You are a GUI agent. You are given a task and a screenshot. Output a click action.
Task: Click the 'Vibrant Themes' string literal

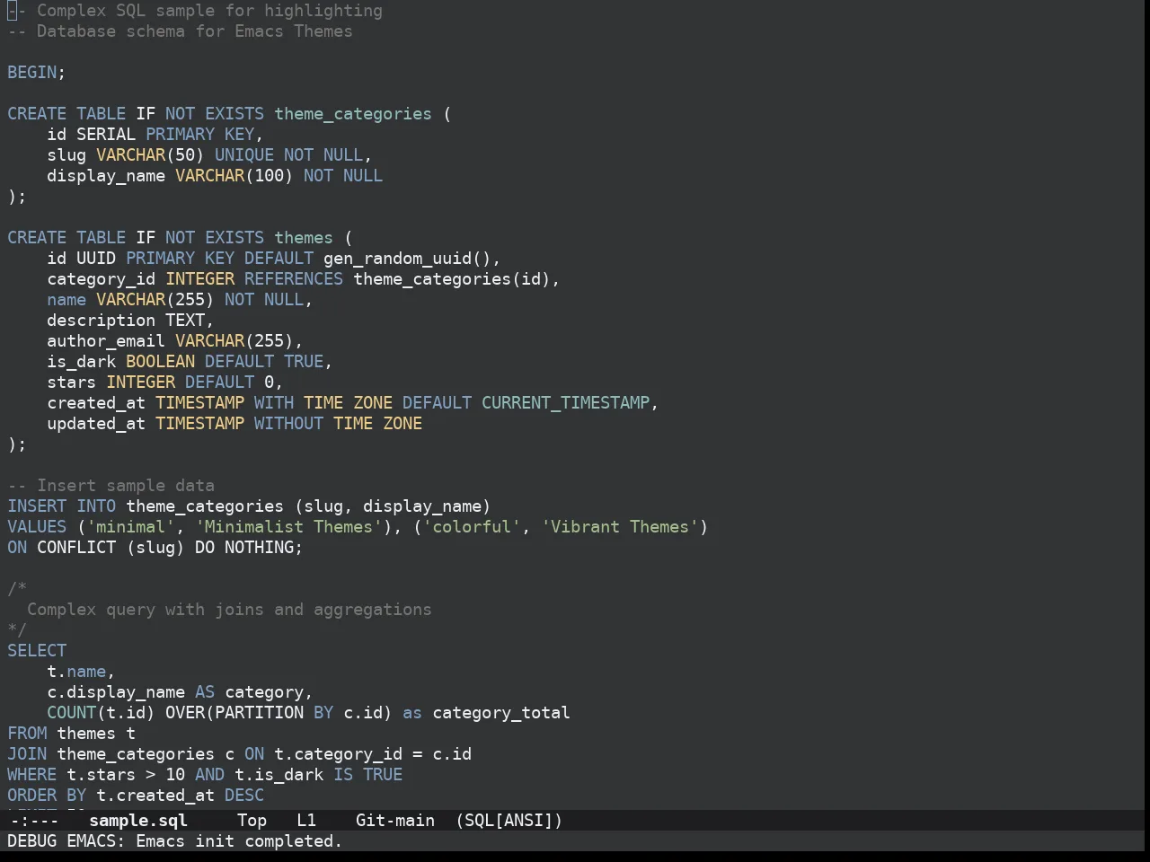coord(620,526)
